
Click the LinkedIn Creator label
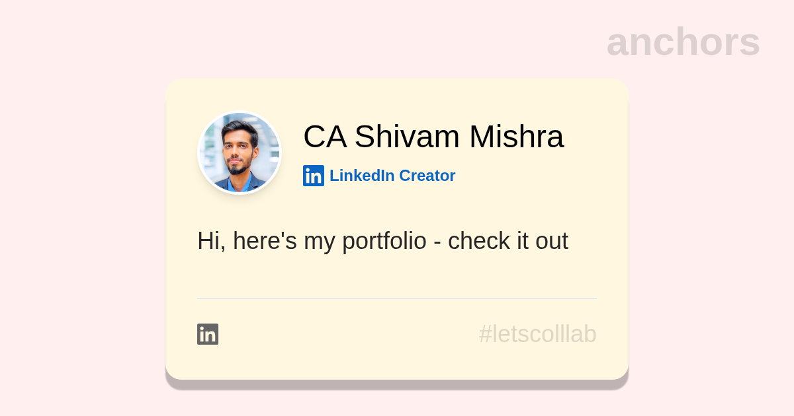pos(392,176)
